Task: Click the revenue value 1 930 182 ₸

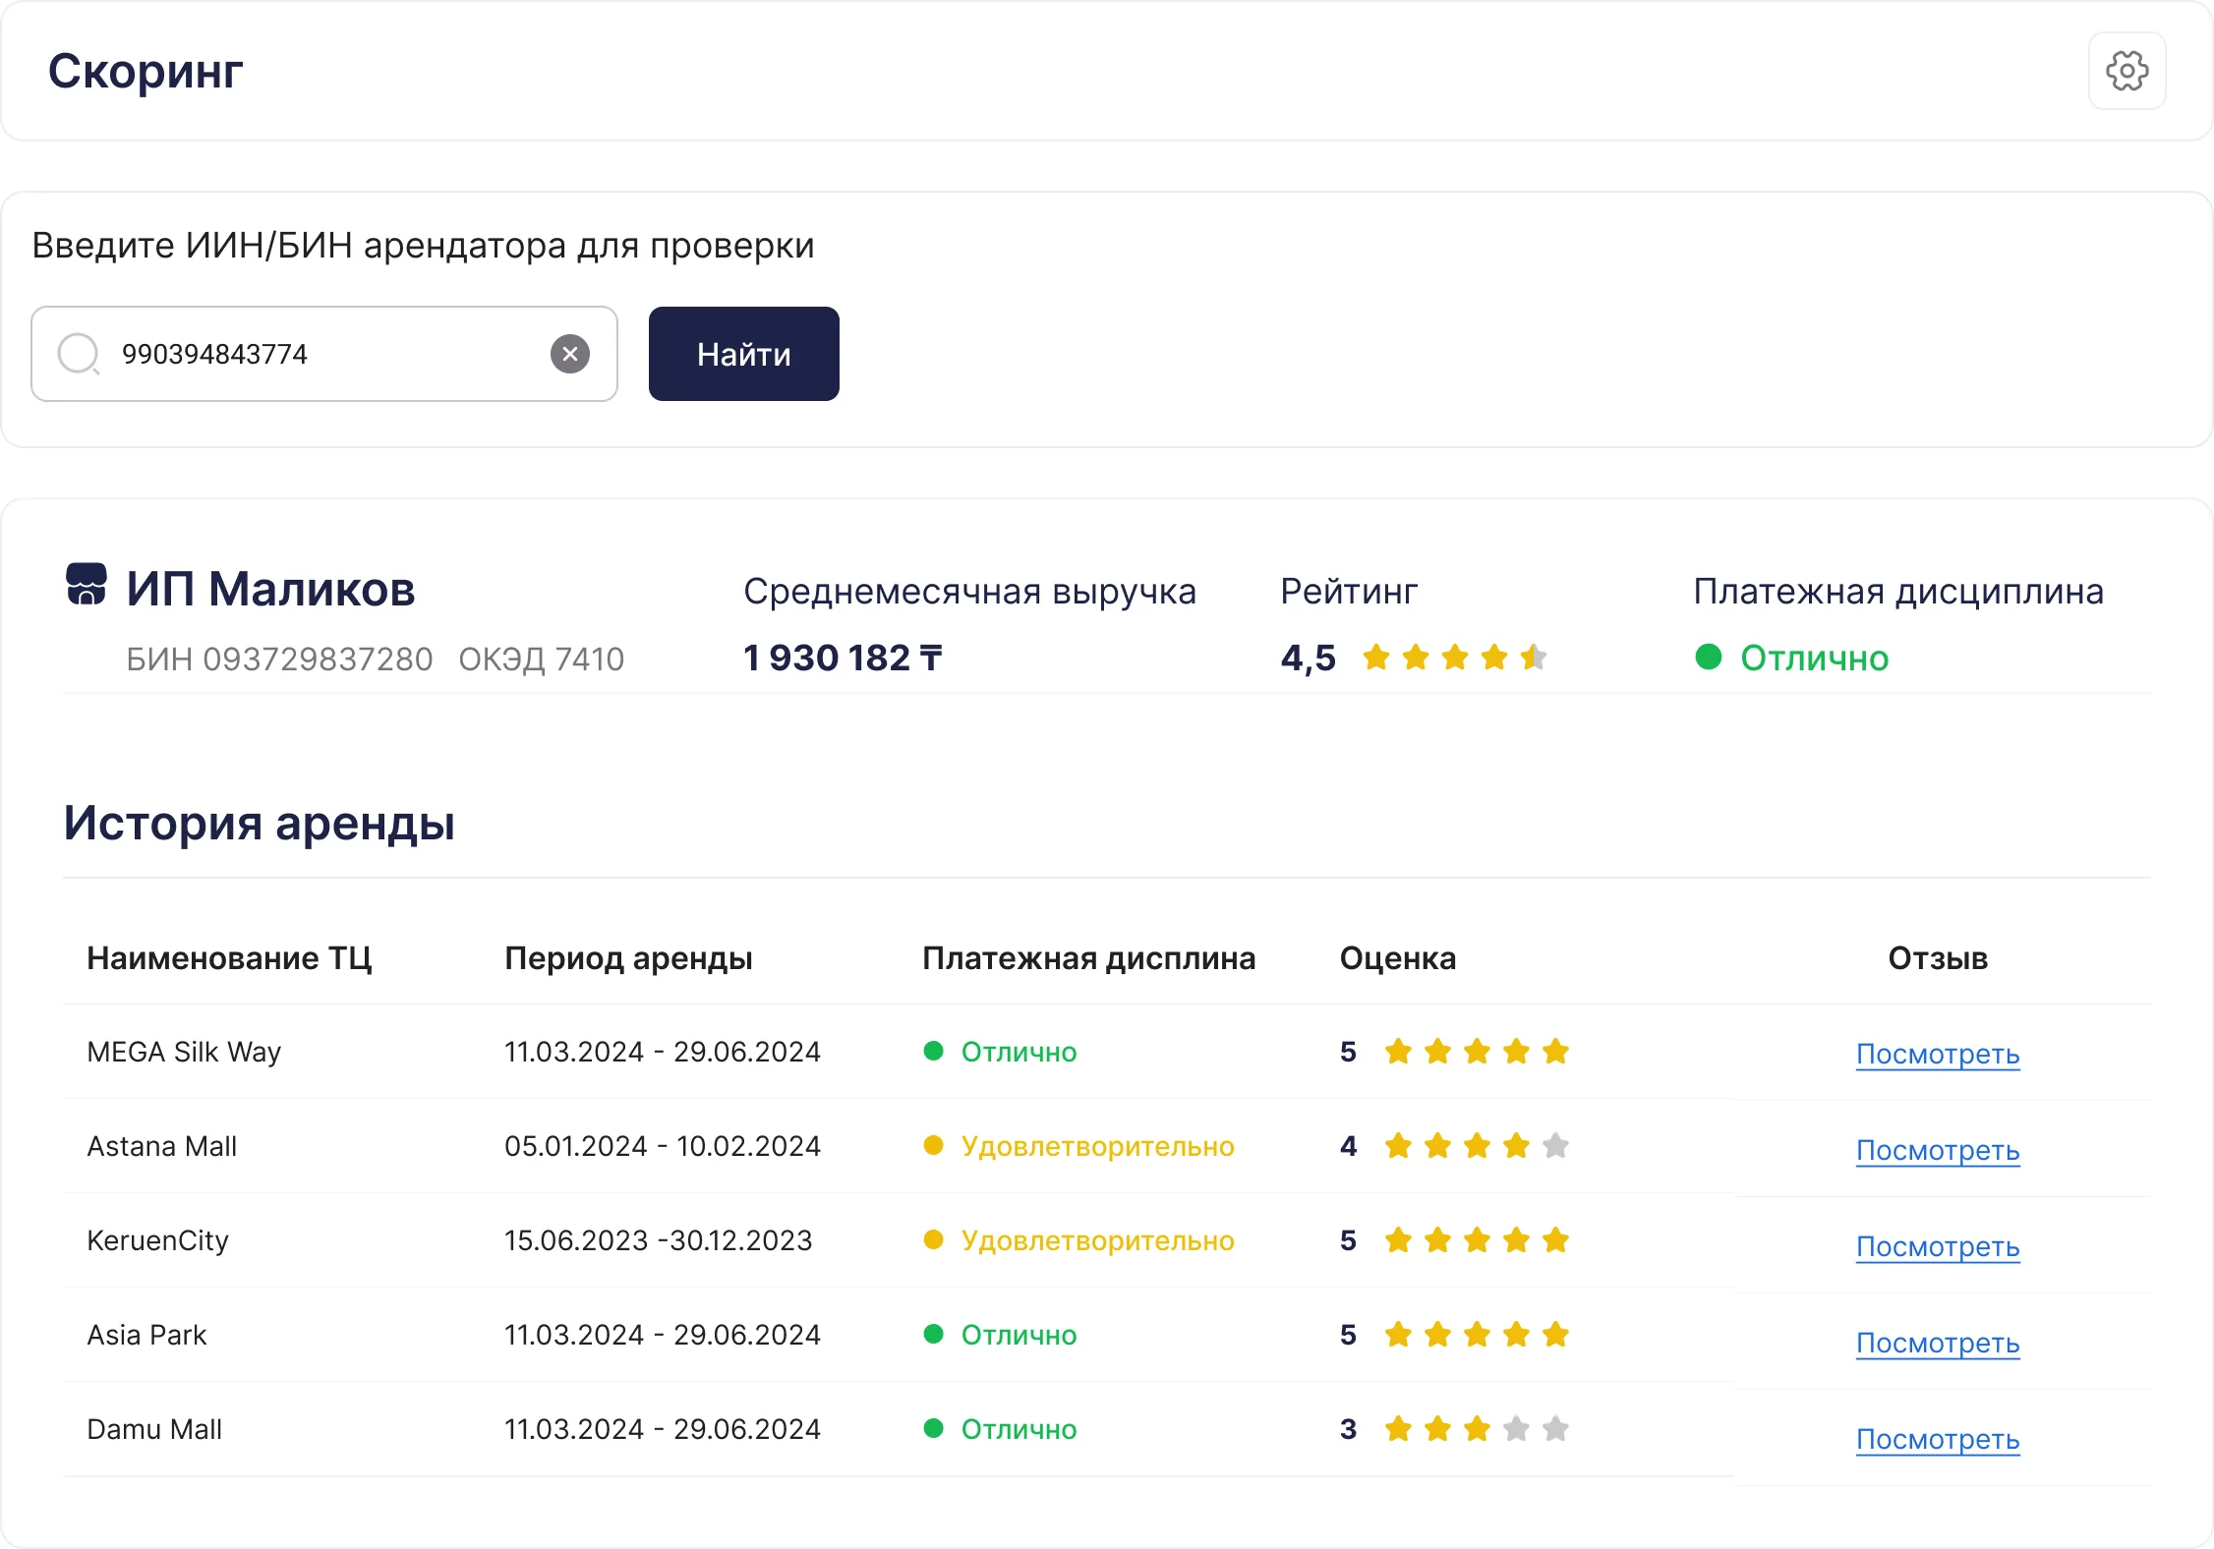Action: tap(843, 658)
